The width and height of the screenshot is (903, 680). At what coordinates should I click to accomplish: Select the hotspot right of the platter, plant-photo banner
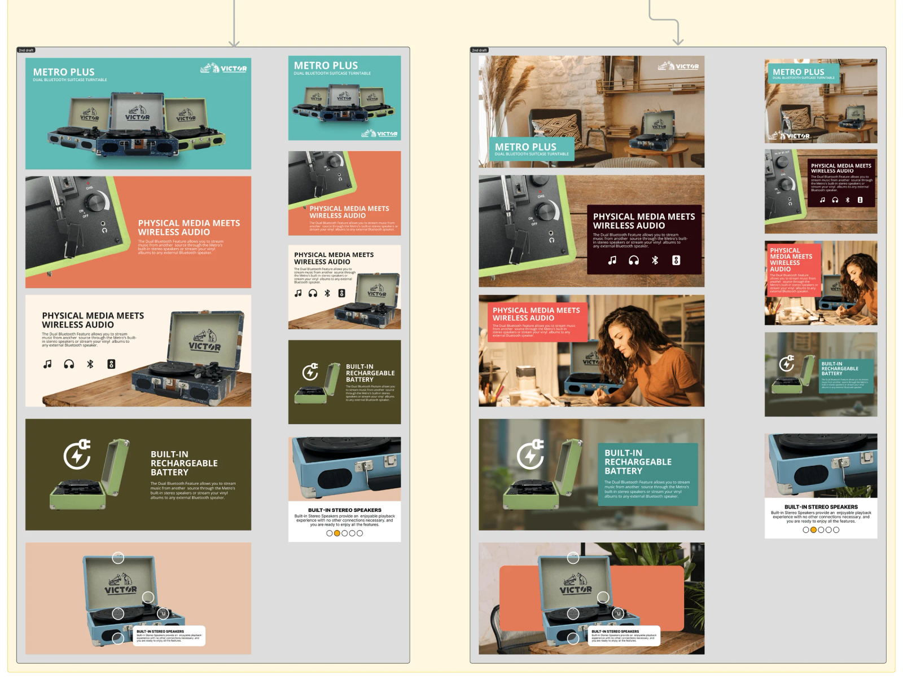(x=617, y=613)
